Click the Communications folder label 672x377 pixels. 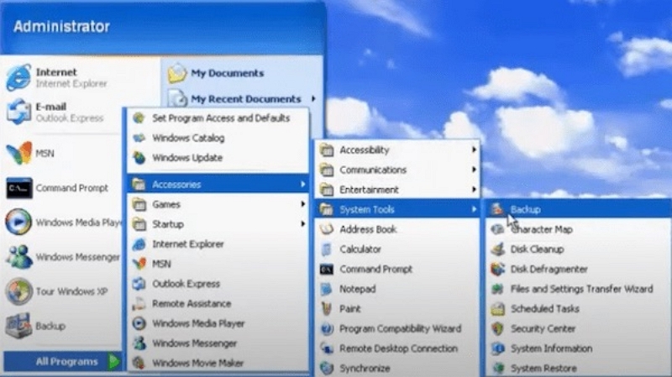coord(373,170)
